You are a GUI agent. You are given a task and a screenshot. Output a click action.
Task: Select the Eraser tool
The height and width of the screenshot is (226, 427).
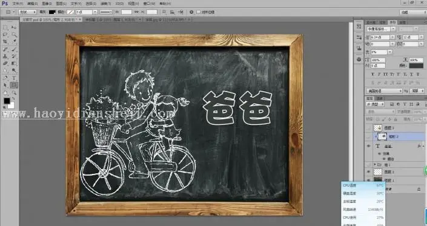pos(5,63)
